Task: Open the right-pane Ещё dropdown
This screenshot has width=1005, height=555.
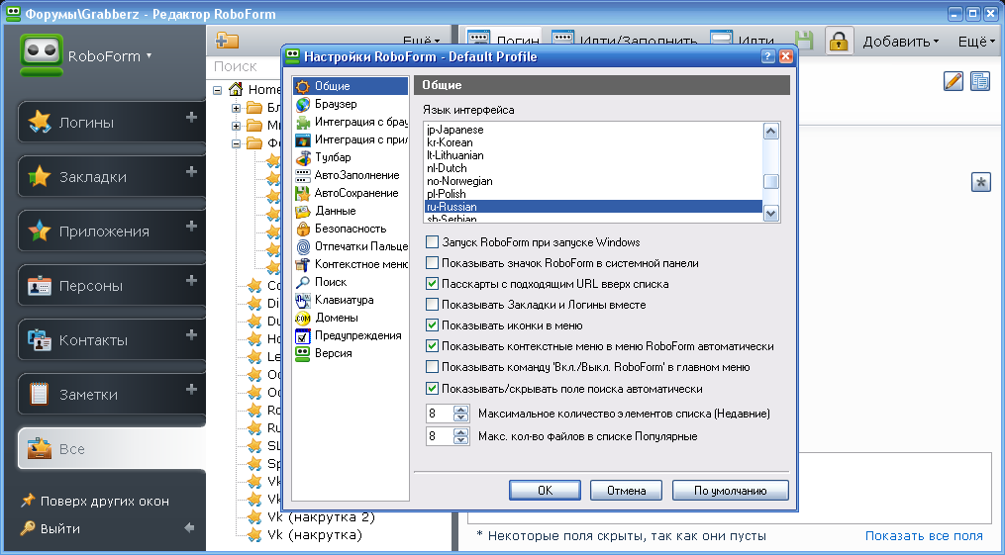Action: click(977, 42)
